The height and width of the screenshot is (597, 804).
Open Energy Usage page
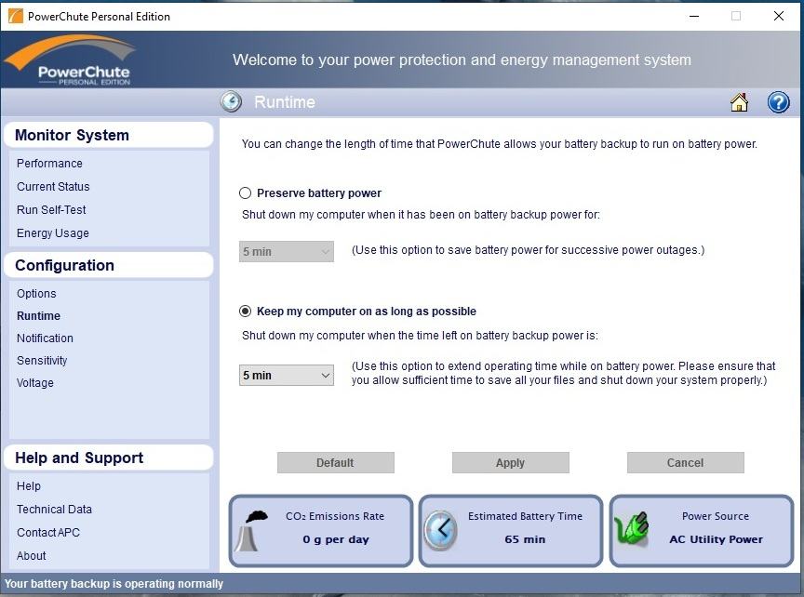tap(53, 233)
